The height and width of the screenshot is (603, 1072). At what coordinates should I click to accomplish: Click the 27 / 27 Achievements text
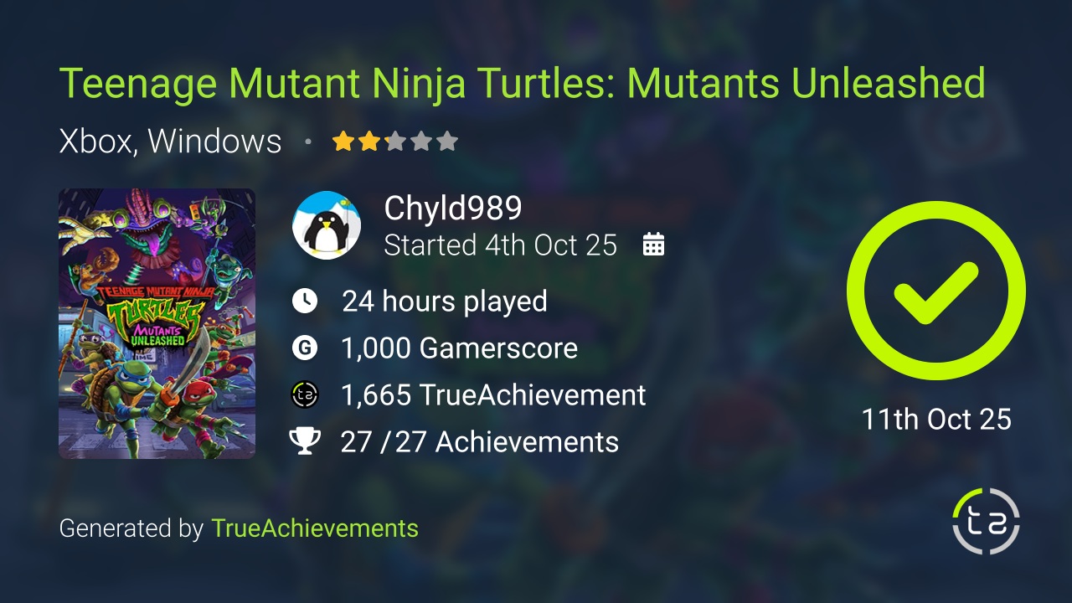[x=479, y=441]
